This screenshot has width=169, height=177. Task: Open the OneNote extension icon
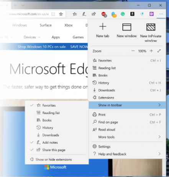click(x=151, y=14)
